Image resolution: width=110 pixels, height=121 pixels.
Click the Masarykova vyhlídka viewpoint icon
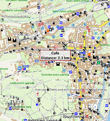click(x=2, y=20)
